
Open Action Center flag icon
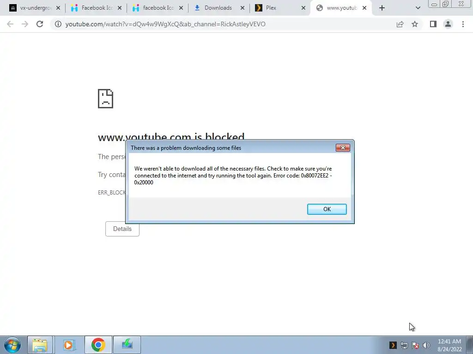pyautogui.click(x=415, y=345)
